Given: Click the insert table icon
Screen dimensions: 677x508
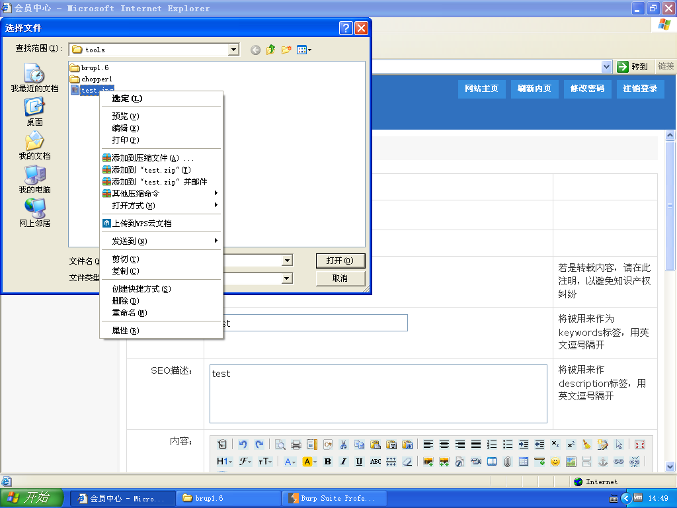Looking at the screenshot, I should pos(524,461).
